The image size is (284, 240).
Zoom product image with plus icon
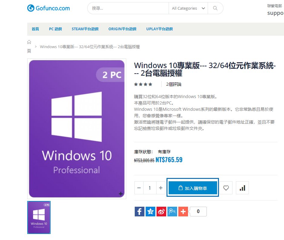click(121, 194)
